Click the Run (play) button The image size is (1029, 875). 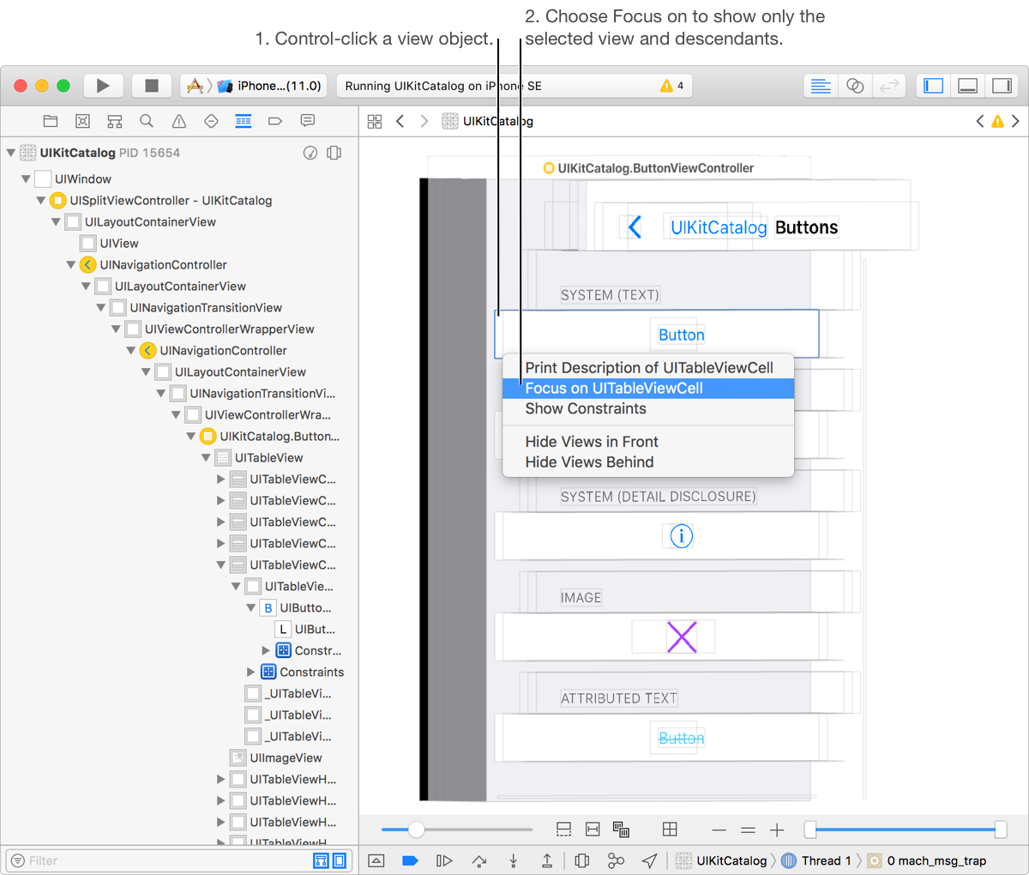[x=103, y=86]
